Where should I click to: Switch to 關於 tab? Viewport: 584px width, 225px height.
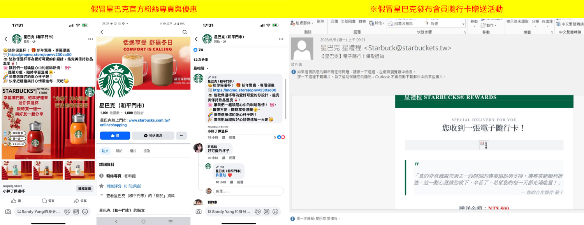pyautogui.click(x=119, y=151)
